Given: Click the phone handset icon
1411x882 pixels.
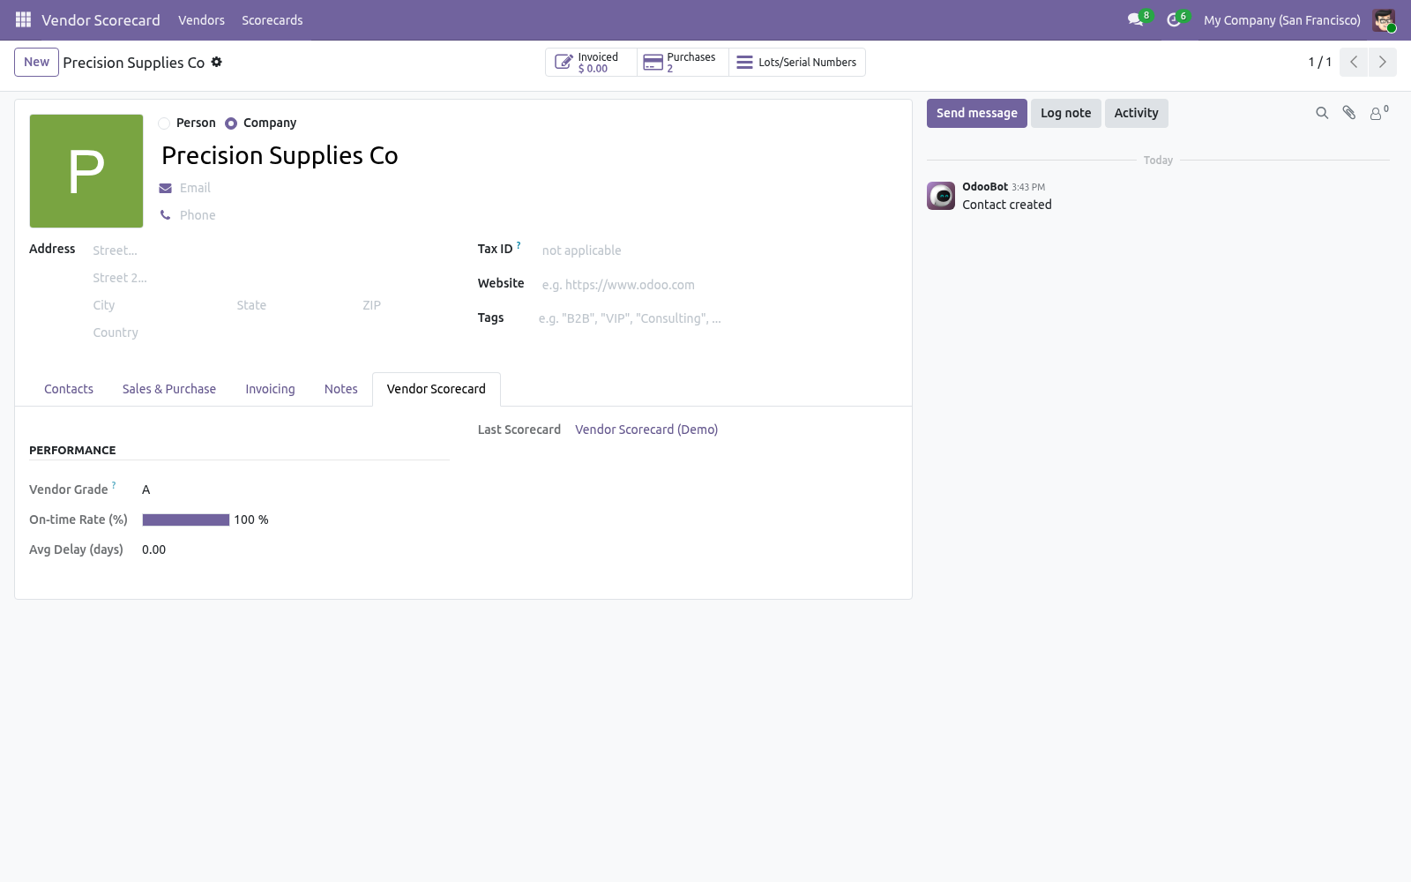Looking at the screenshot, I should 165,215.
